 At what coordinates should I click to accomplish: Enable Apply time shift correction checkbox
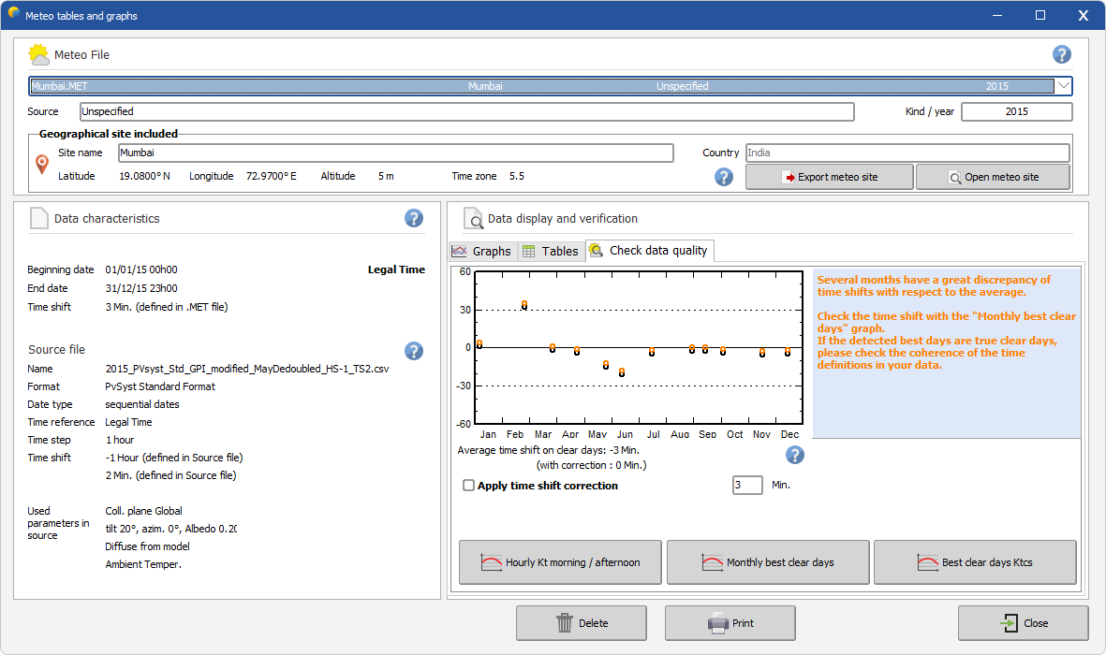tap(469, 486)
